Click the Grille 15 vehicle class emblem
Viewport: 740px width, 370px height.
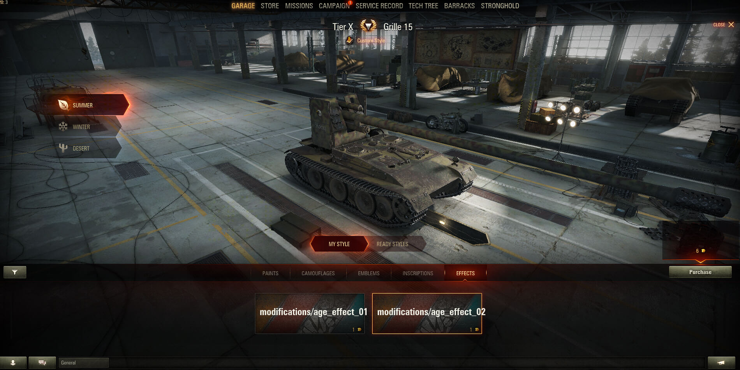[x=368, y=26]
